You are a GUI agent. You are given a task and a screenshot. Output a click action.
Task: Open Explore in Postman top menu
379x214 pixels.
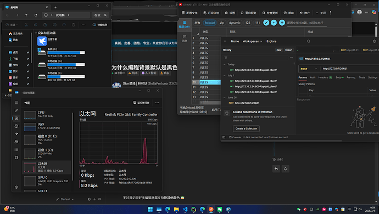point(271,41)
